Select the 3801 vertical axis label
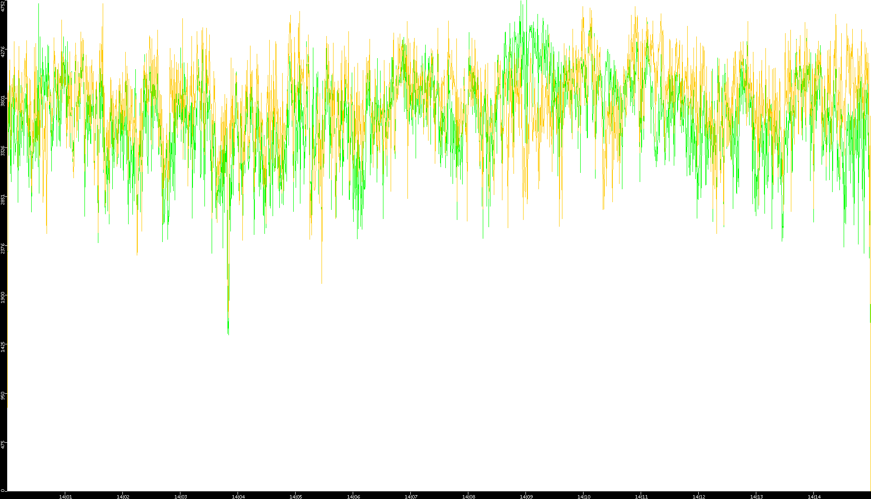This screenshot has height=499, width=871. [3, 101]
